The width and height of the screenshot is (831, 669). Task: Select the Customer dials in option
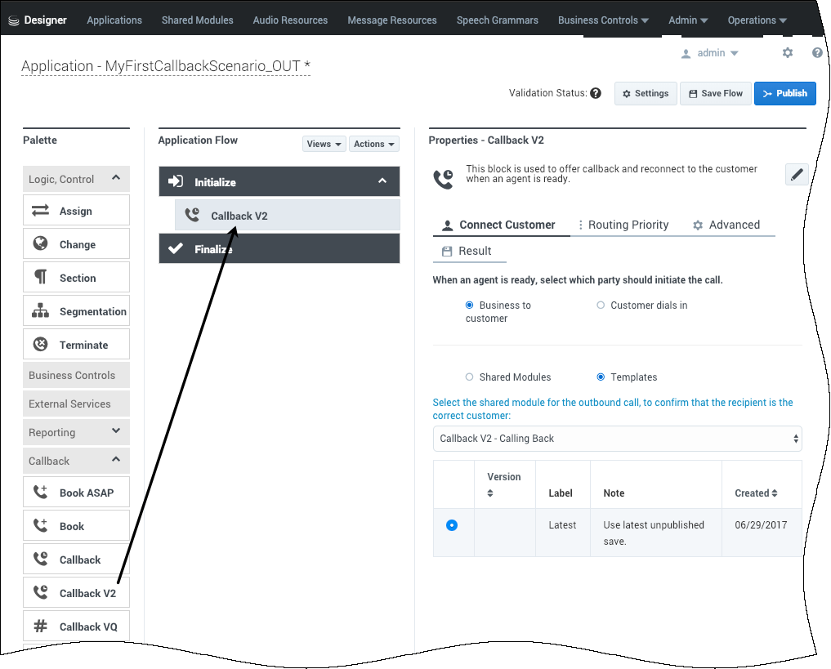click(601, 306)
